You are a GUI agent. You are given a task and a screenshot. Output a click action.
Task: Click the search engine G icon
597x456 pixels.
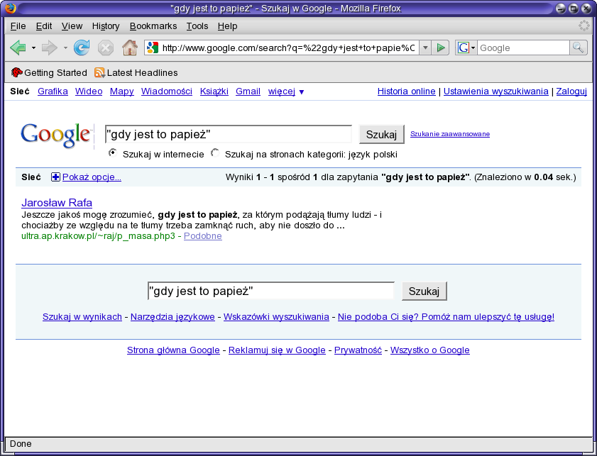pyautogui.click(x=463, y=48)
